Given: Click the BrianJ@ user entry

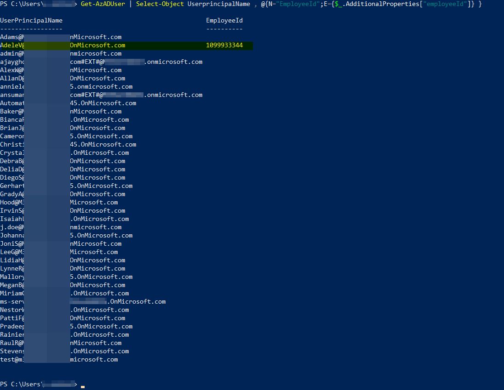Looking at the screenshot, I should tap(63, 128).
